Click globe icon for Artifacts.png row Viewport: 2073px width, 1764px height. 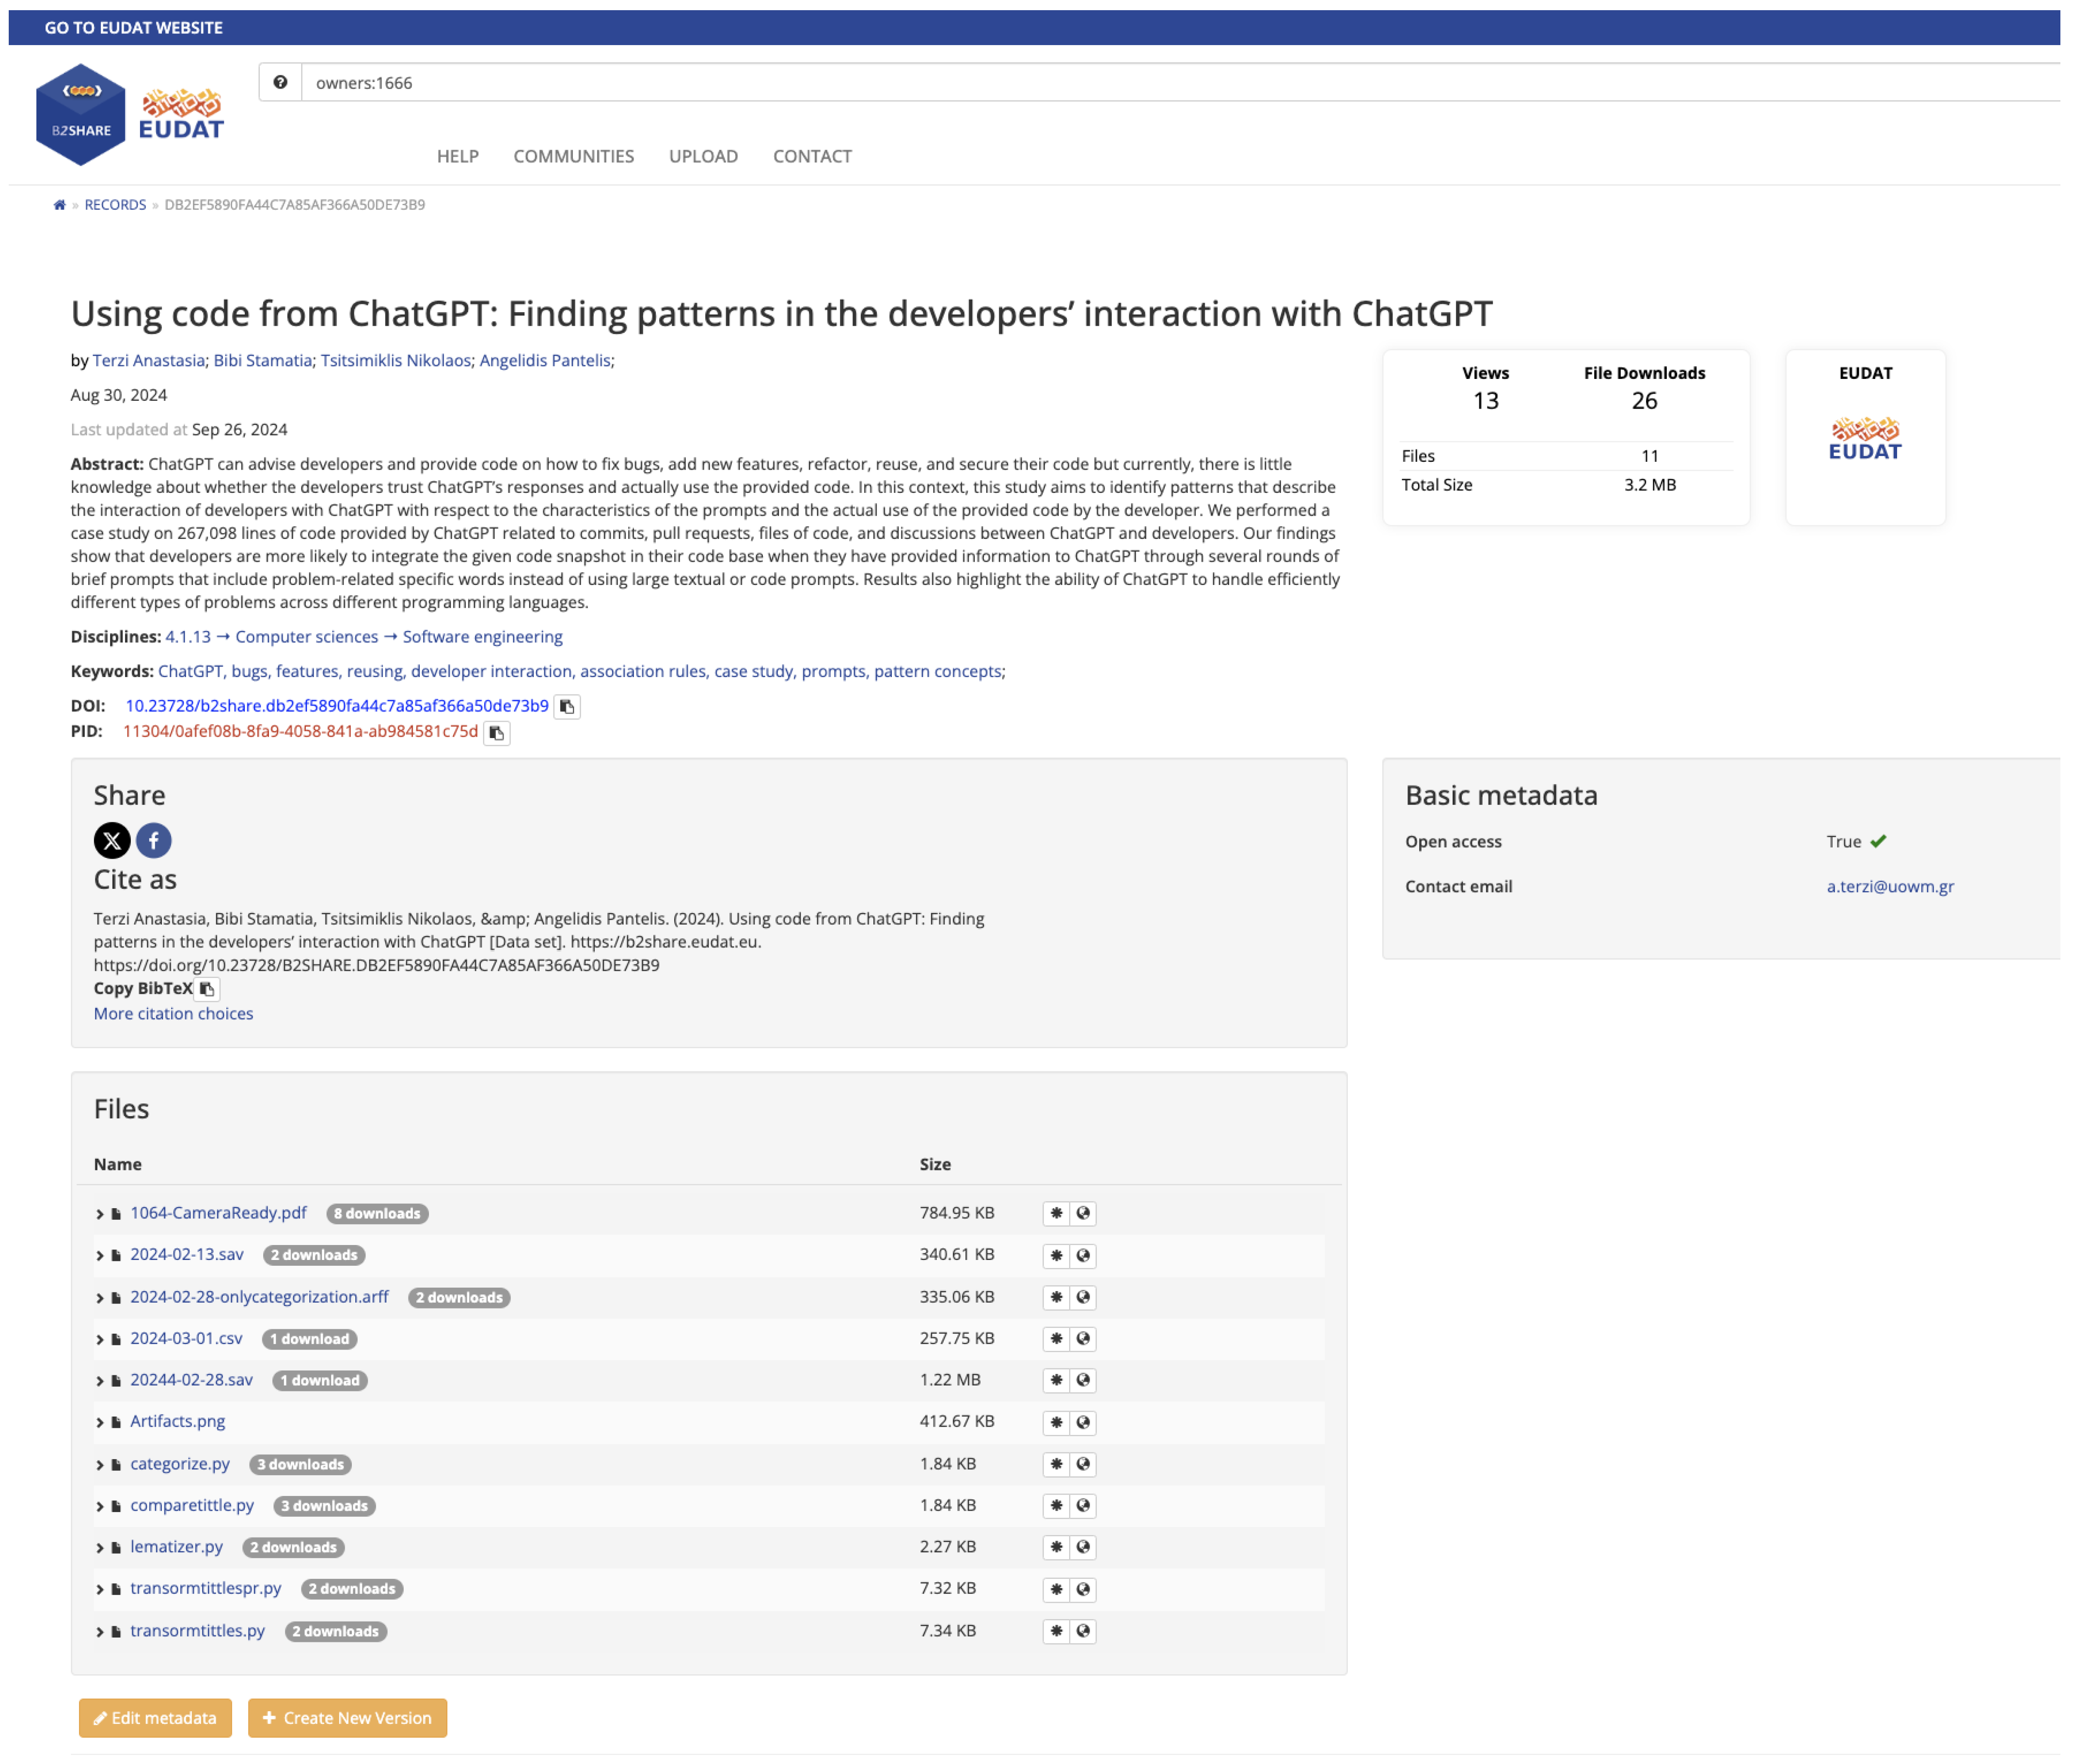(x=1083, y=1422)
